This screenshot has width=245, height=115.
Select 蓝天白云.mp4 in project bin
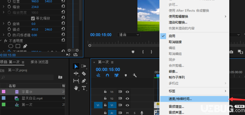[x=32, y=98]
